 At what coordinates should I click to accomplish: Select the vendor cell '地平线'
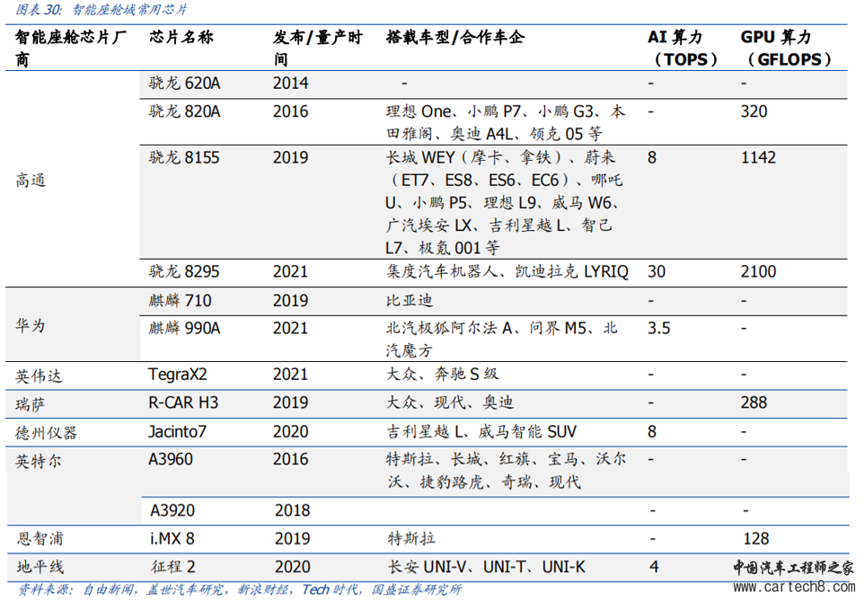click(x=40, y=567)
